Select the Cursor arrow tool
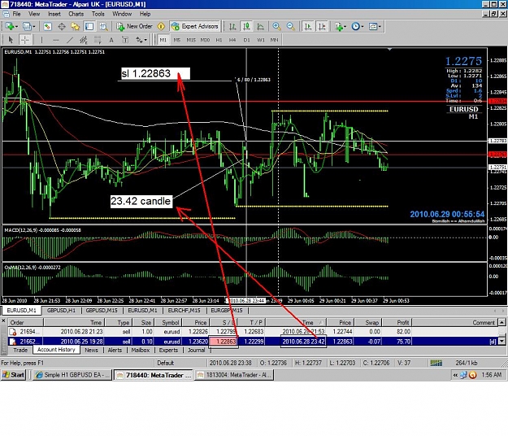 pos(11,40)
